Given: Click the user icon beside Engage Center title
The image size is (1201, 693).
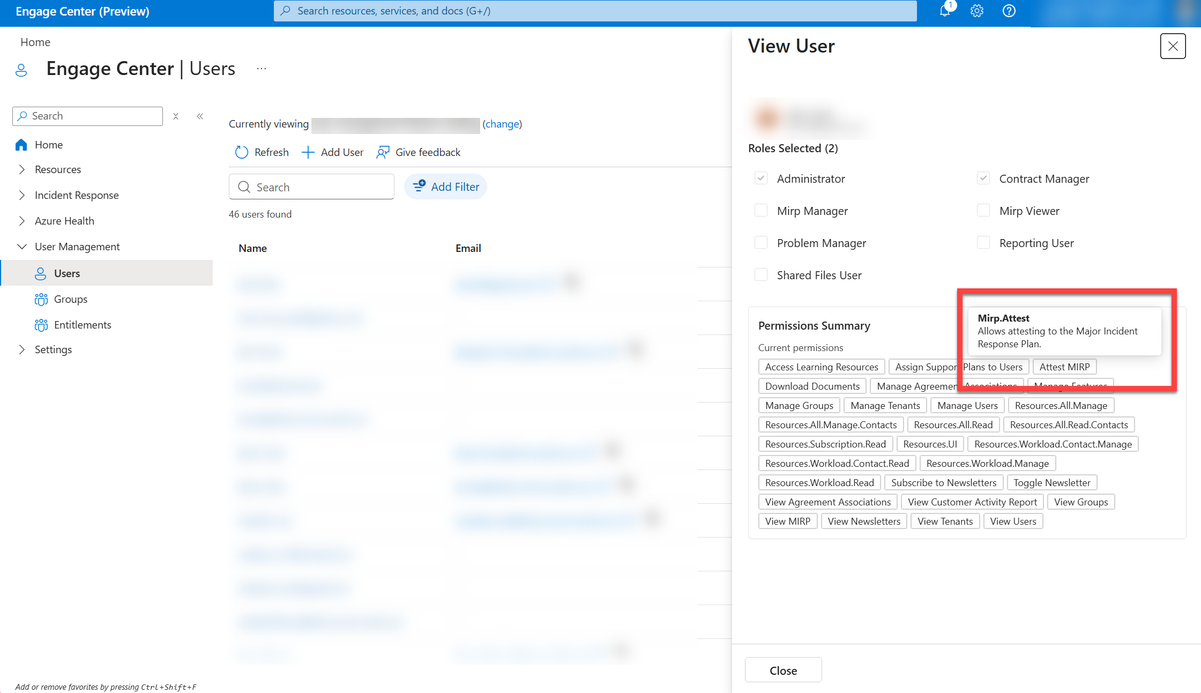Looking at the screenshot, I should pyautogui.click(x=21, y=70).
